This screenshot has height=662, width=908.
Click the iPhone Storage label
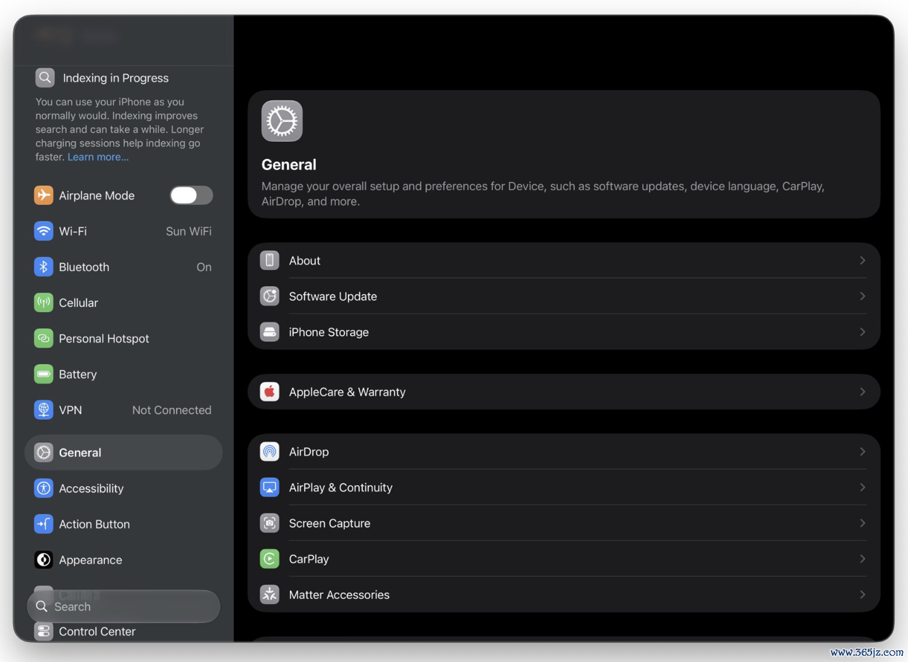[x=329, y=332]
